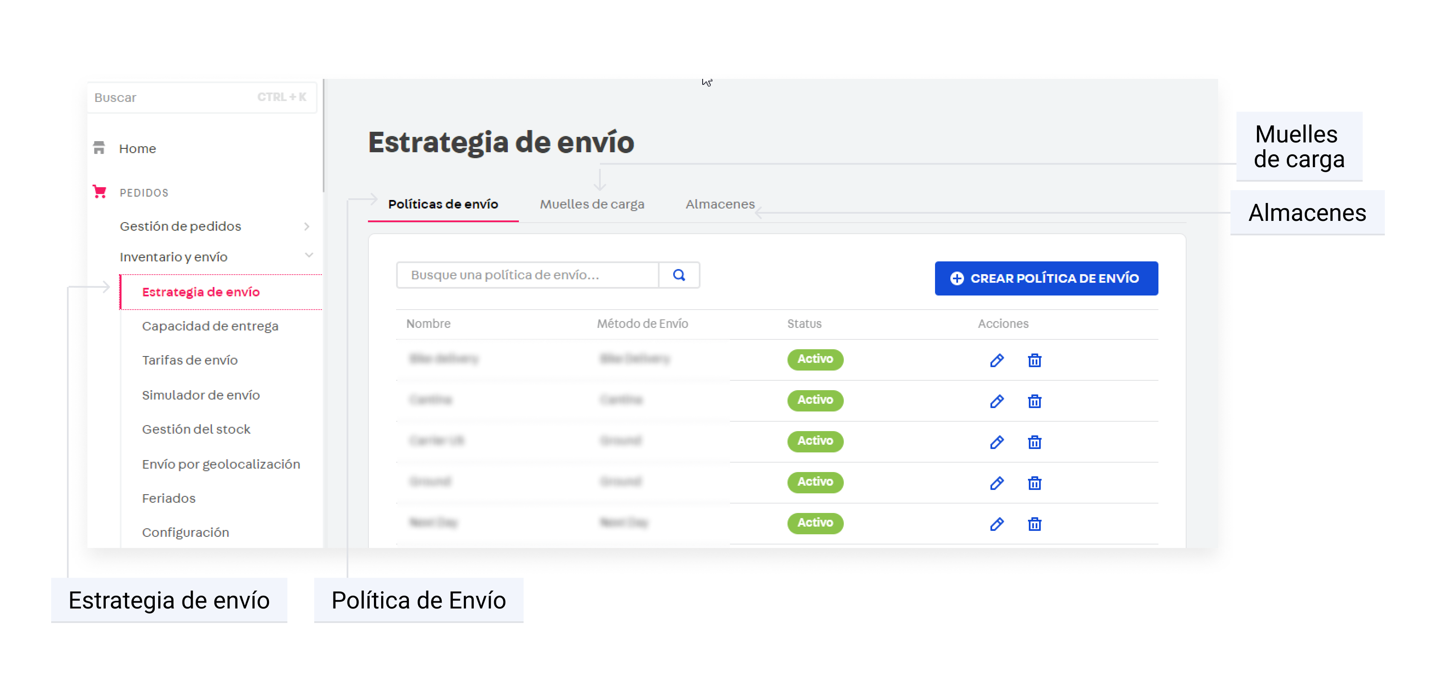The image size is (1436, 675).
Task: Click the Status column header
Action: click(x=804, y=323)
